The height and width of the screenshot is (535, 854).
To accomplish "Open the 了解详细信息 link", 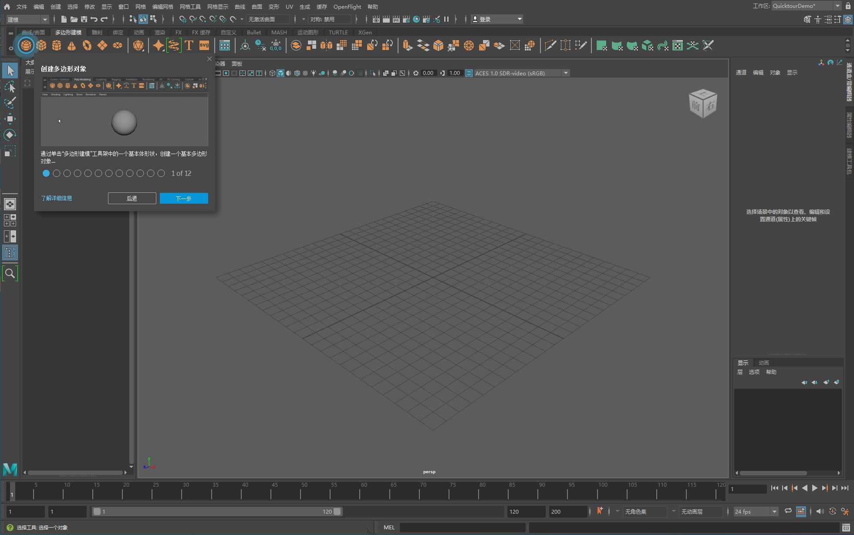I will [56, 199].
